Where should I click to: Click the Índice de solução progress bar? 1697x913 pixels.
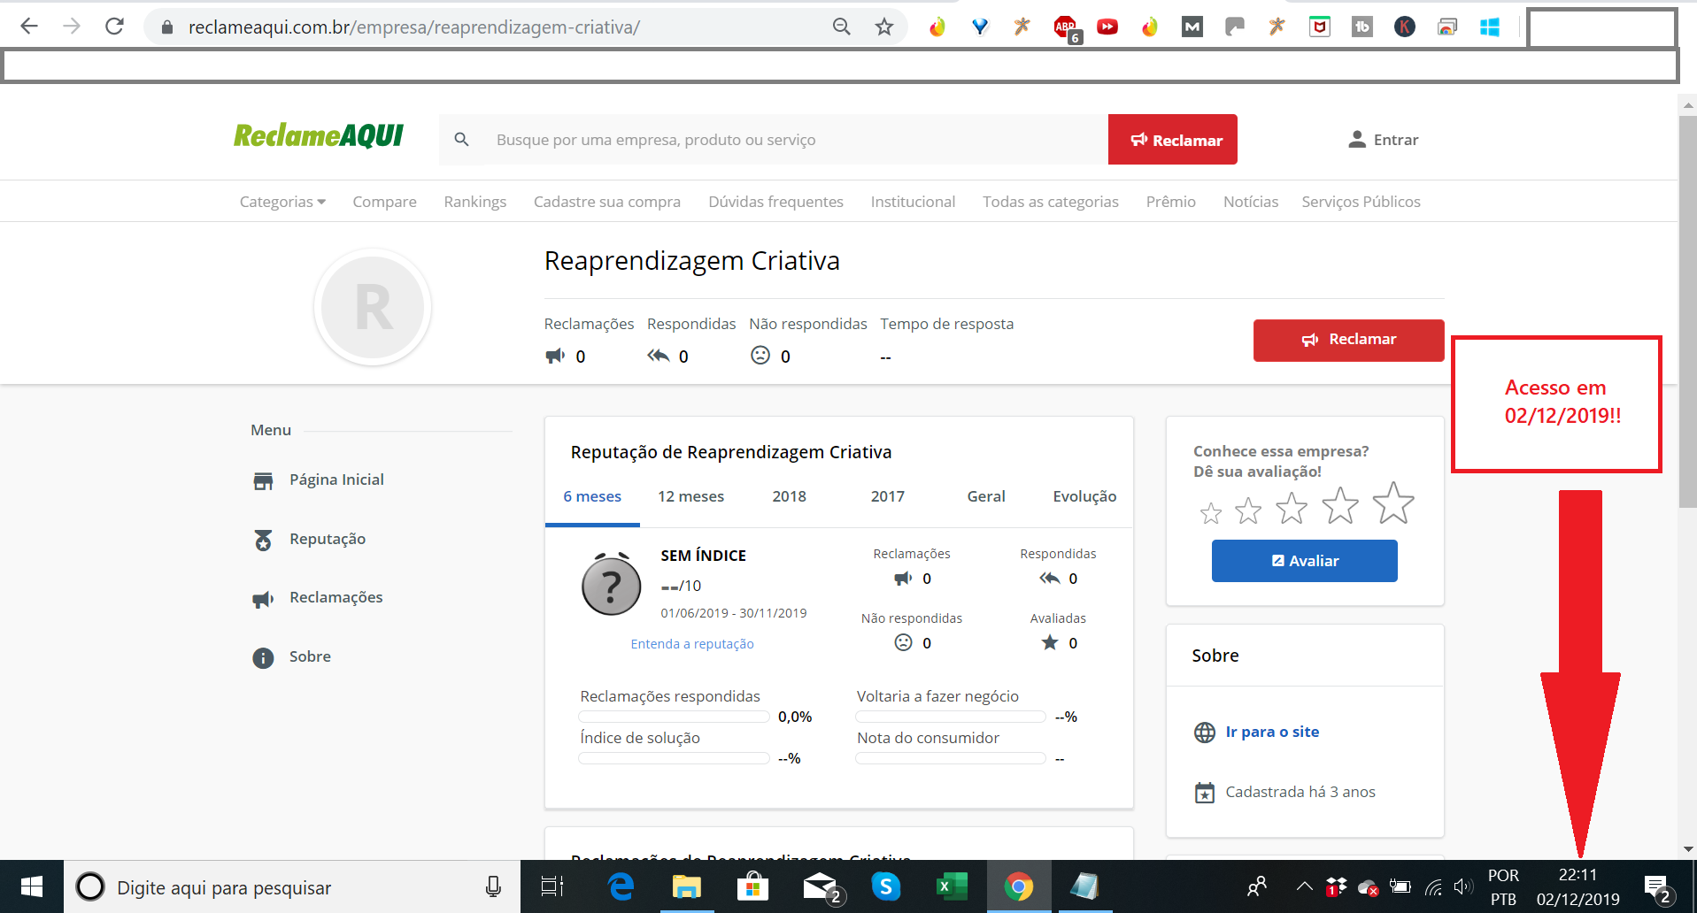(x=674, y=758)
